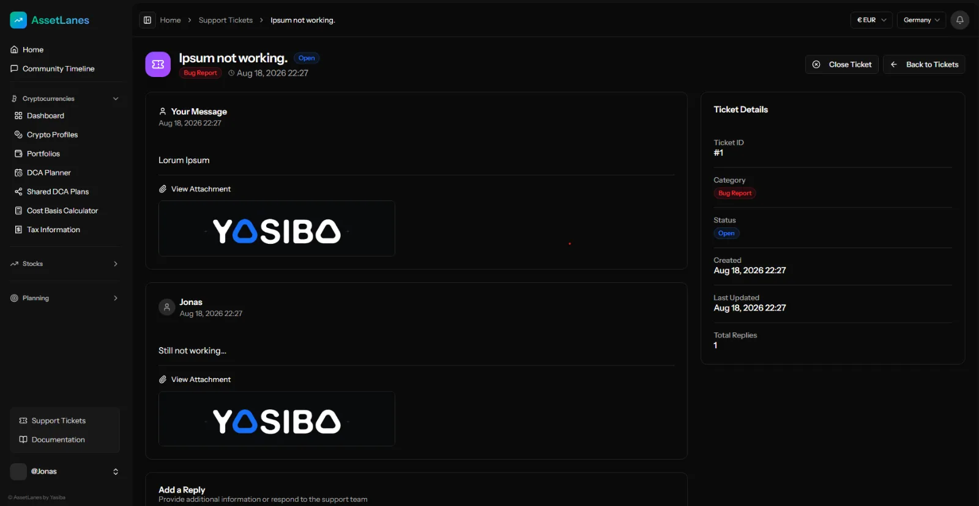Screen dimensions: 979x506
Task: Click the Open badge in Ticket Details
Action: tap(726, 233)
